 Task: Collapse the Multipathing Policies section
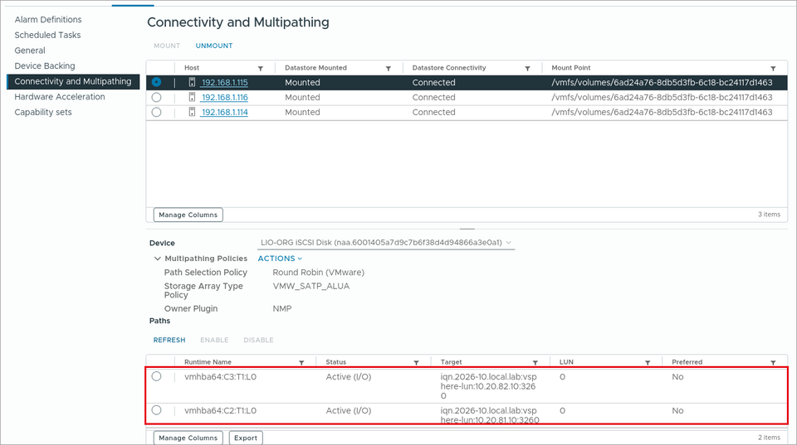coord(157,259)
